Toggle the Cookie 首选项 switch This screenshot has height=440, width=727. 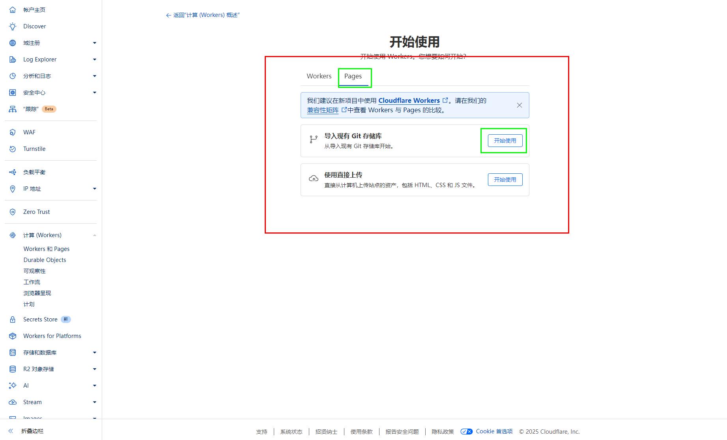[x=466, y=432]
